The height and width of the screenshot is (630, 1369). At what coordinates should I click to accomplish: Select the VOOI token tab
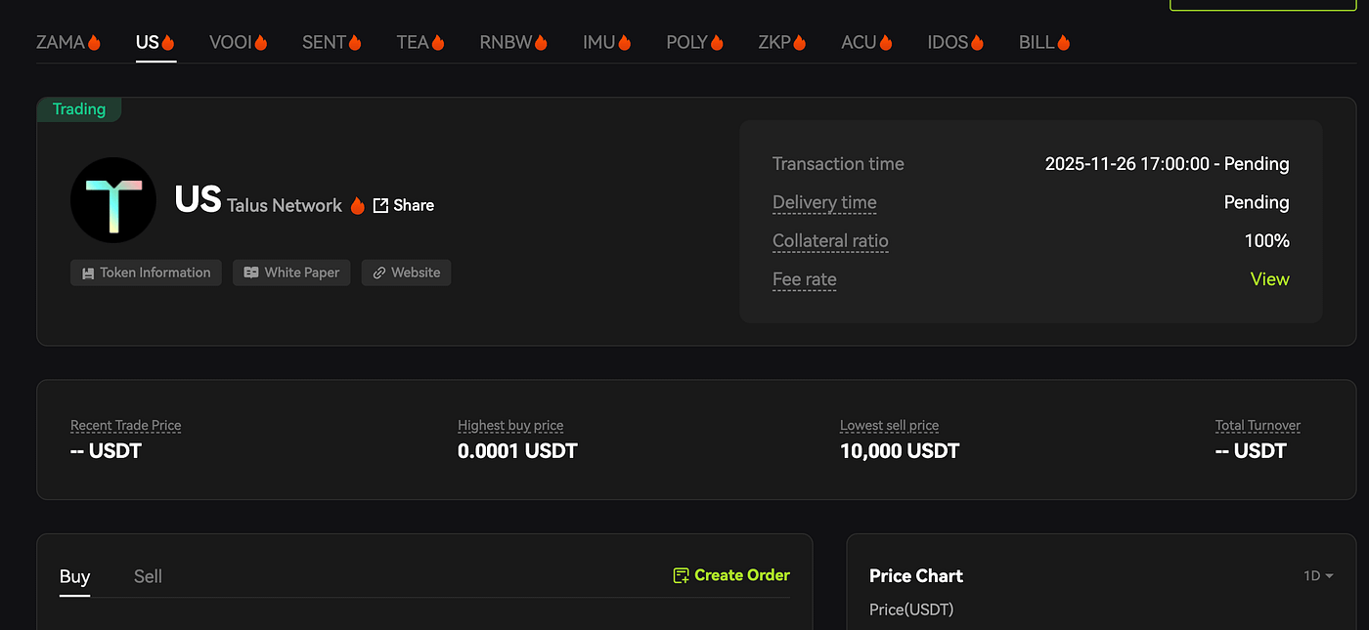238,42
